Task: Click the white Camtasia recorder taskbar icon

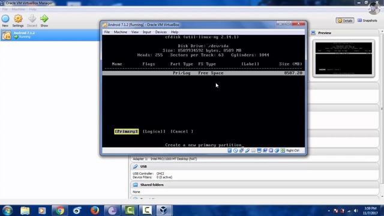Action: 146,211
